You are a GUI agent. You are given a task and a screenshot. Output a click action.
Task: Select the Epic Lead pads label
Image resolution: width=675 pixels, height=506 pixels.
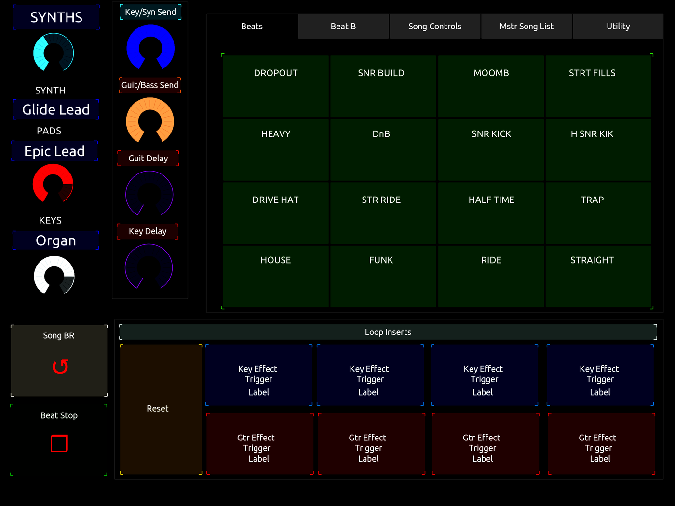54,151
